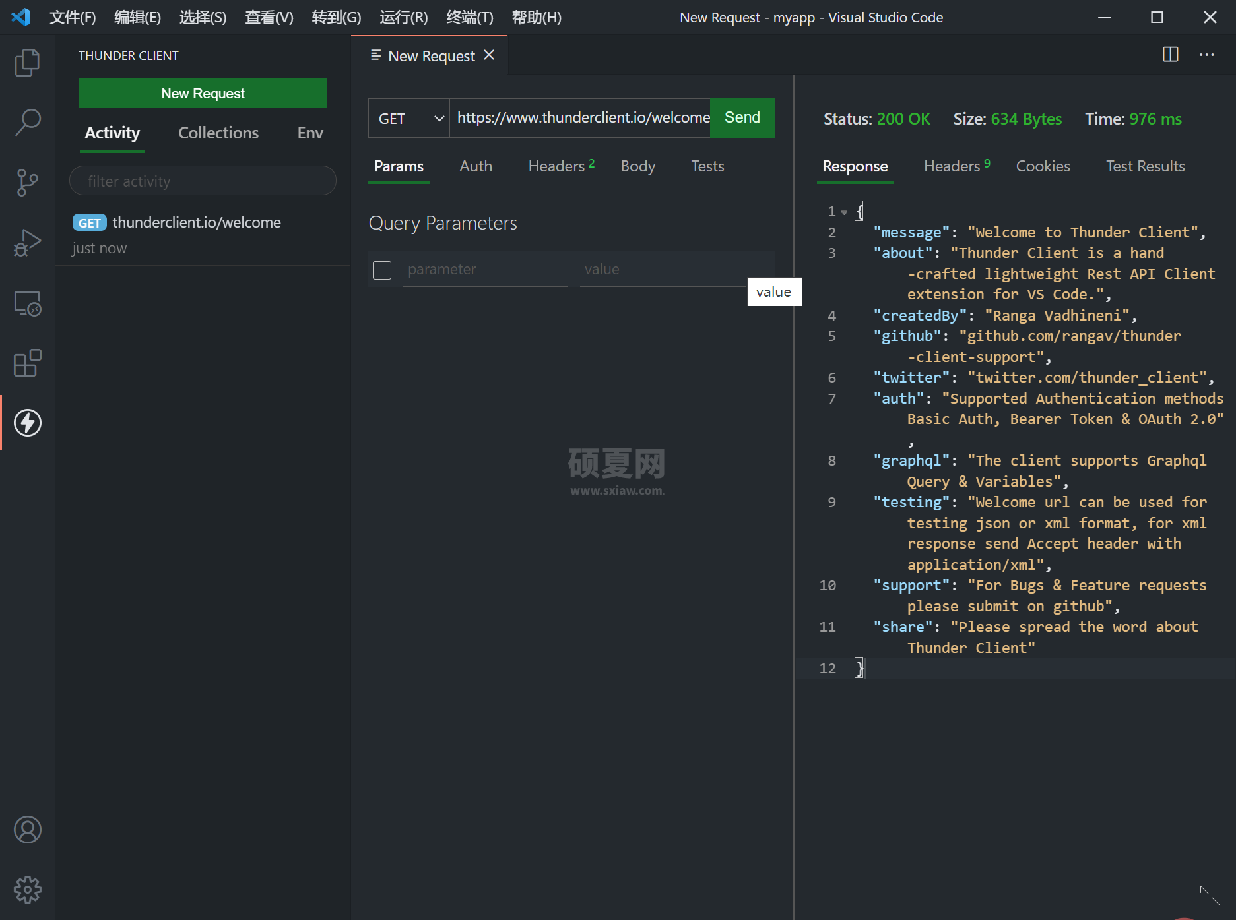Open the Accounts icon in activity bar

point(27,830)
